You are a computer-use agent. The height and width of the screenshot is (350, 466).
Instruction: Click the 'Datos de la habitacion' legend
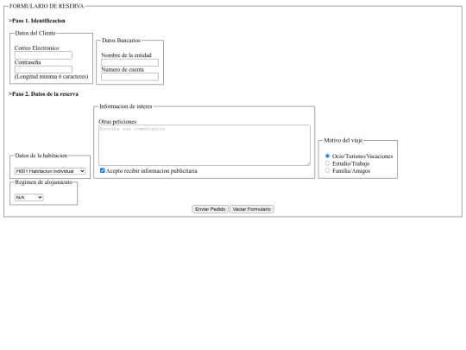pyautogui.click(x=41, y=156)
